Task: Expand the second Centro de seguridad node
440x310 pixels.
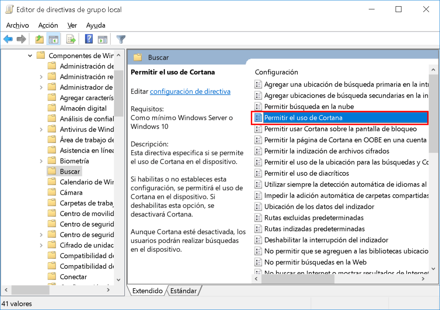Action: (x=41, y=235)
